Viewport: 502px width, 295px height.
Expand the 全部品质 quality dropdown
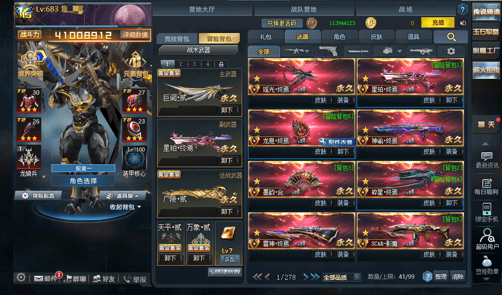(356, 277)
